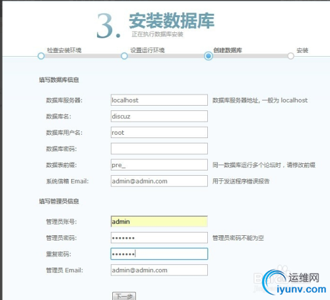Click the 管理员账号 field label
This screenshot has height=300, width=330.
[61, 221]
